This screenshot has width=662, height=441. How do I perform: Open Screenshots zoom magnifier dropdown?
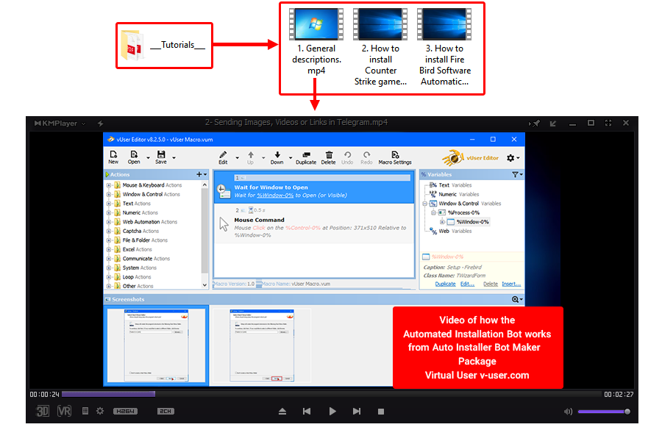click(x=517, y=299)
